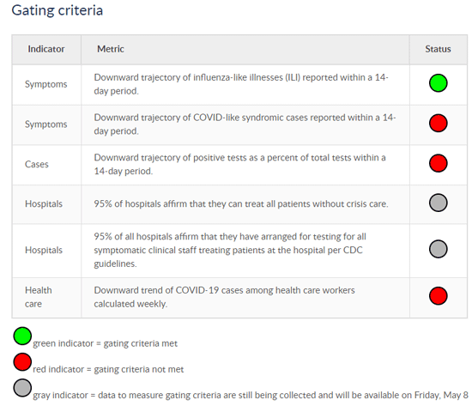The width and height of the screenshot is (472, 406).
Task: Click text '95% of hospitals affirm' crisis care metric
Action: pyautogui.click(x=241, y=204)
